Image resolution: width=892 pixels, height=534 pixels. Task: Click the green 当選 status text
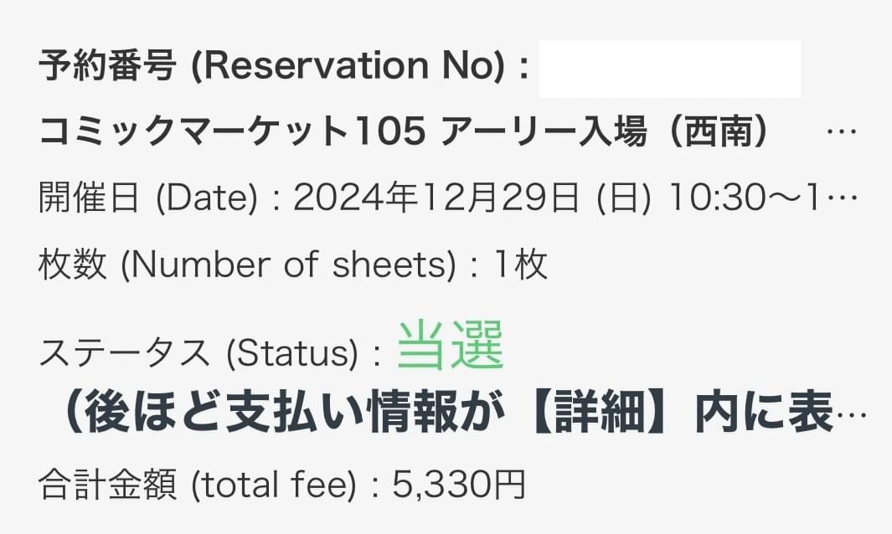coord(451,345)
